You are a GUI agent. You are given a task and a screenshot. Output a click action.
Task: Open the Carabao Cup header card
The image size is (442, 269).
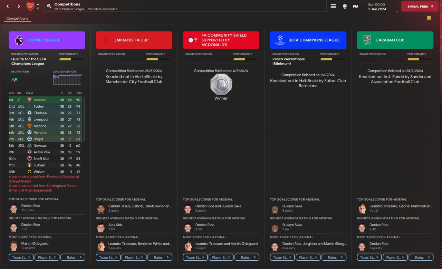395,40
